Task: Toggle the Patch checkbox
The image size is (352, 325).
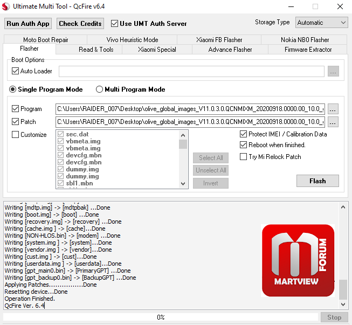Action: click(15, 122)
